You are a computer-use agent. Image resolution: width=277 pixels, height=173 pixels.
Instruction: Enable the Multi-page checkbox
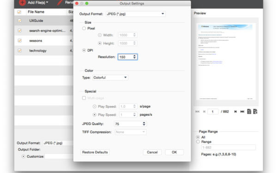84,98
